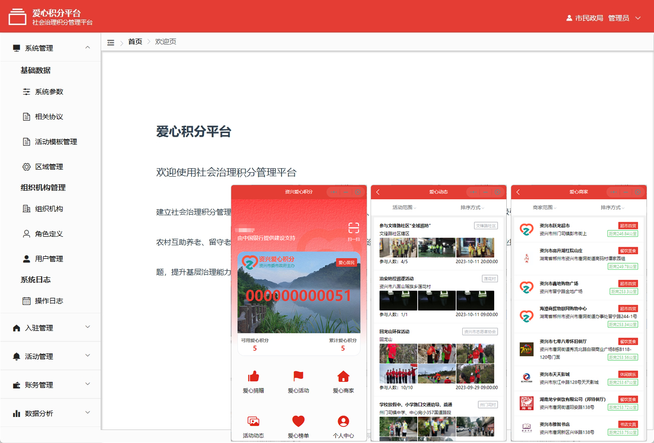
Task: Tap the 爱心活动 flag icon
Action: click(298, 376)
